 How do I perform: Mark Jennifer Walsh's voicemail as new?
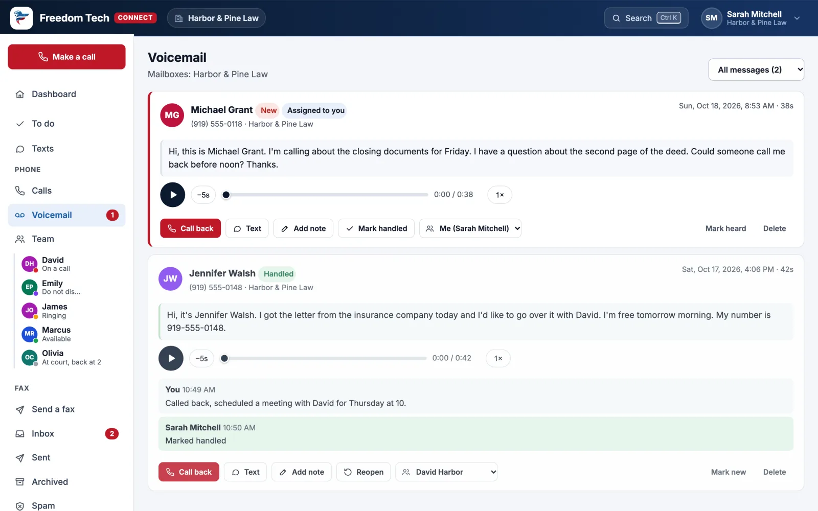(x=728, y=472)
